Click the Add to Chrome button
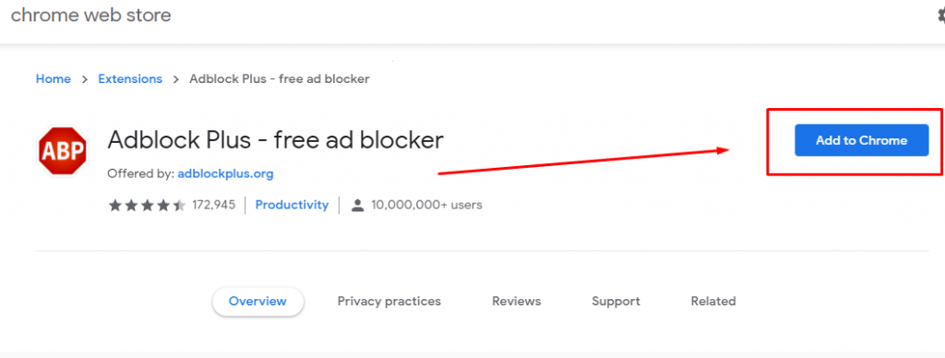 (x=861, y=140)
